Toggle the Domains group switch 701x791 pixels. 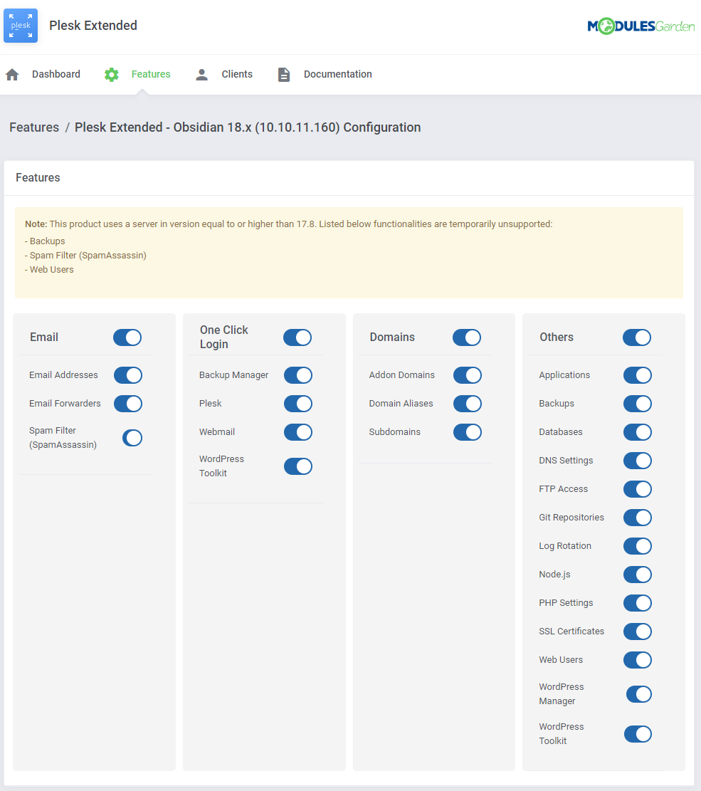(x=466, y=337)
